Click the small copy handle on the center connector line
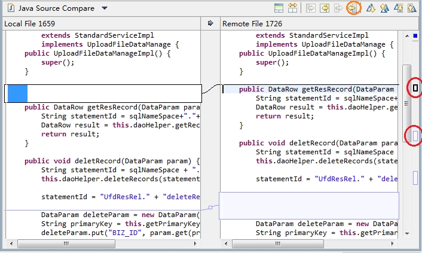Screen dimensions: 422x253 210,207
